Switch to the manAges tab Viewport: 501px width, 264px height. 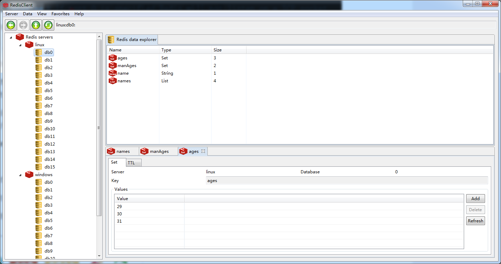159,151
